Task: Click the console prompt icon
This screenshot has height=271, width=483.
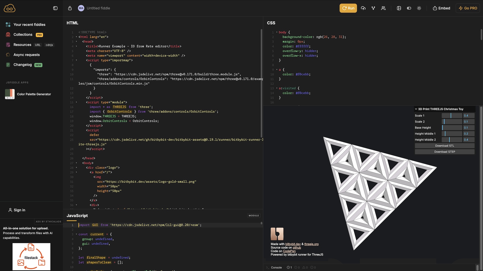Action: click(x=268, y=267)
